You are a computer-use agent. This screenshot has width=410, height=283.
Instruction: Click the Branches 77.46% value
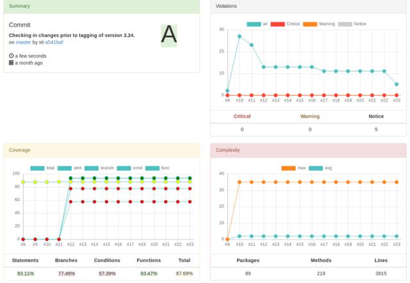[x=66, y=273]
